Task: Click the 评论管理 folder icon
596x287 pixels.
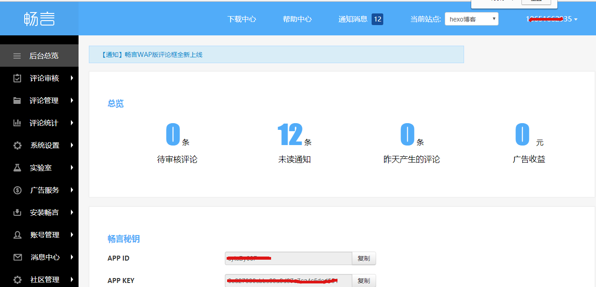Action: point(17,101)
